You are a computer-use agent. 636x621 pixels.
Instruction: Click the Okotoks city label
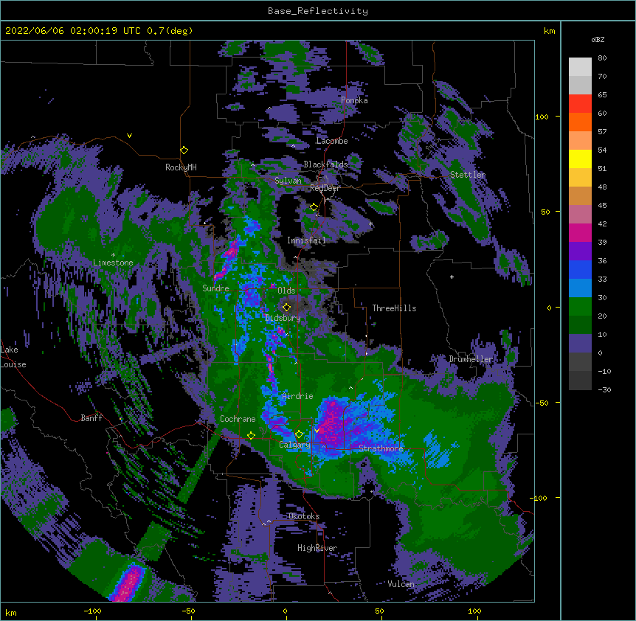[304, 516]
